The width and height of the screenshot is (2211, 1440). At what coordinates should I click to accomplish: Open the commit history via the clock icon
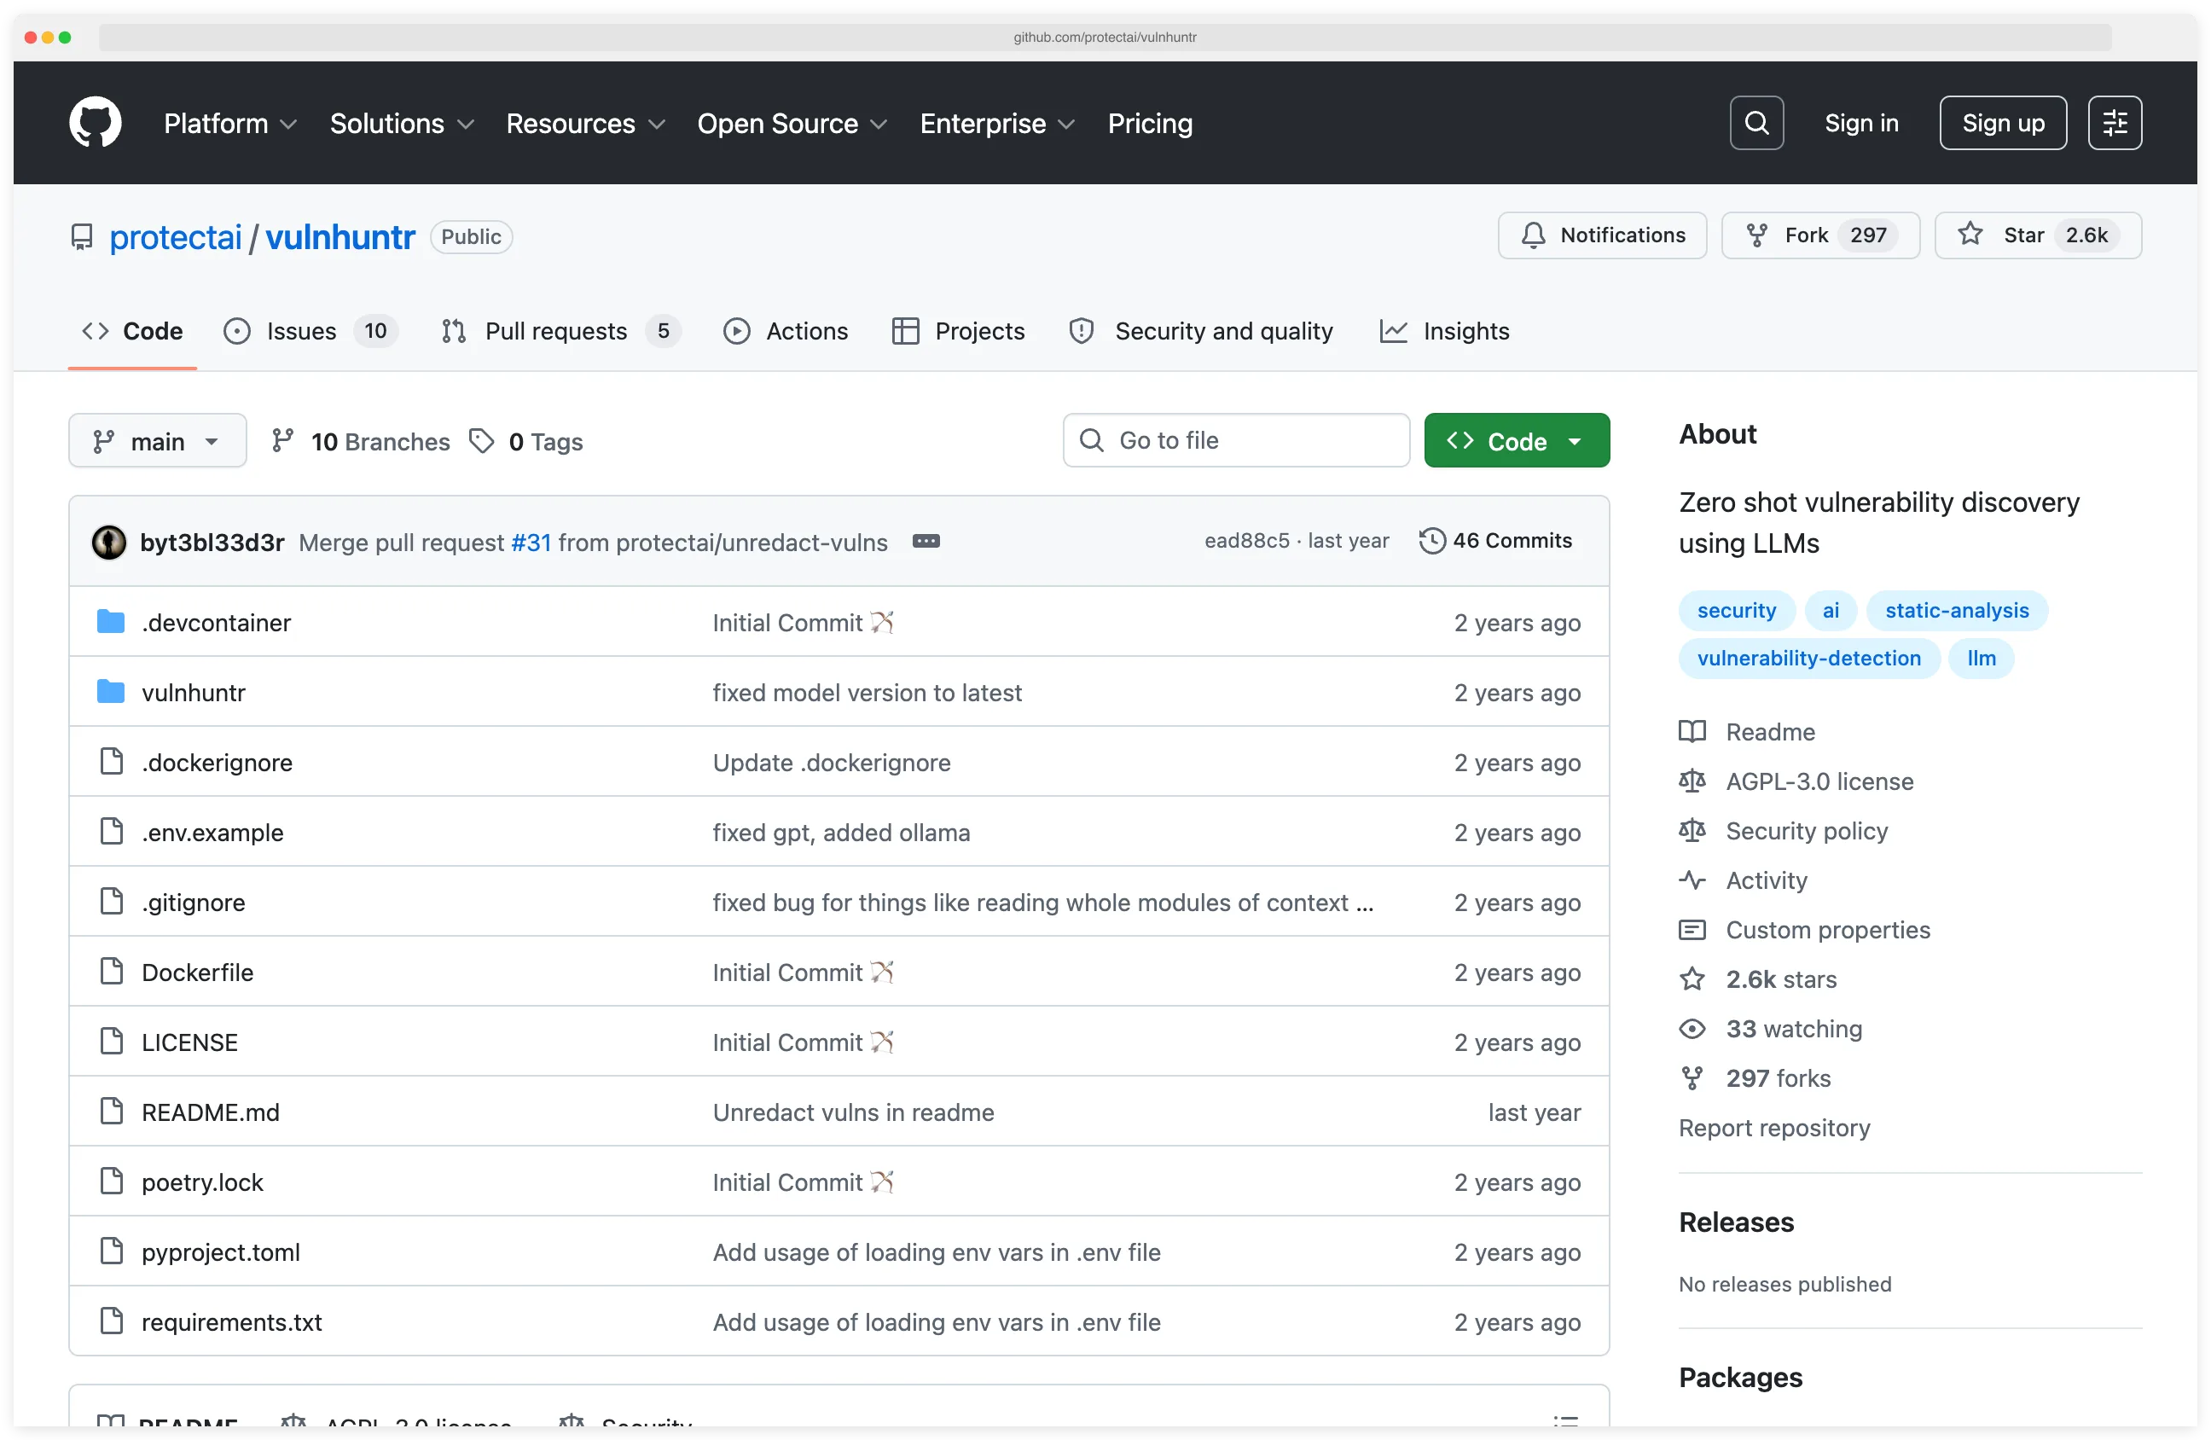coord(1431,540)
